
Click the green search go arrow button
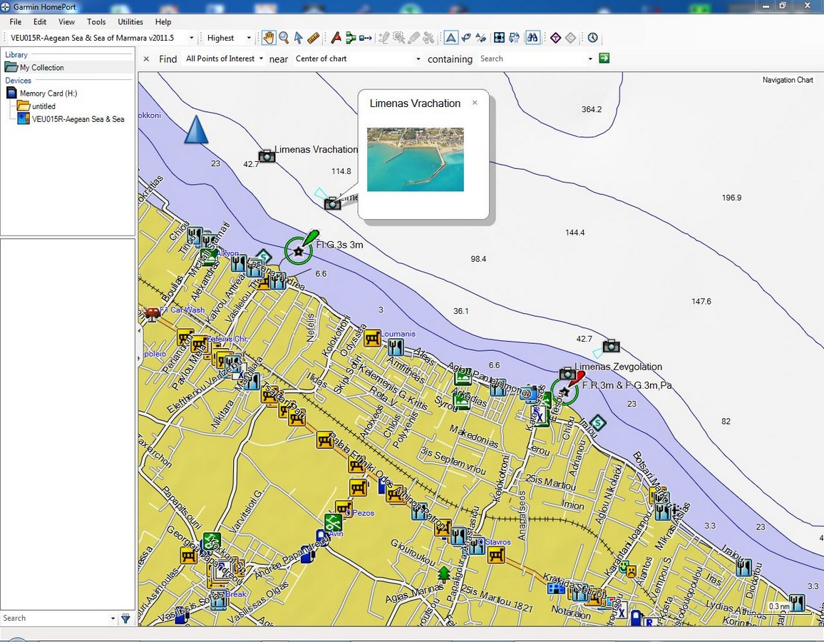point(604,58)
